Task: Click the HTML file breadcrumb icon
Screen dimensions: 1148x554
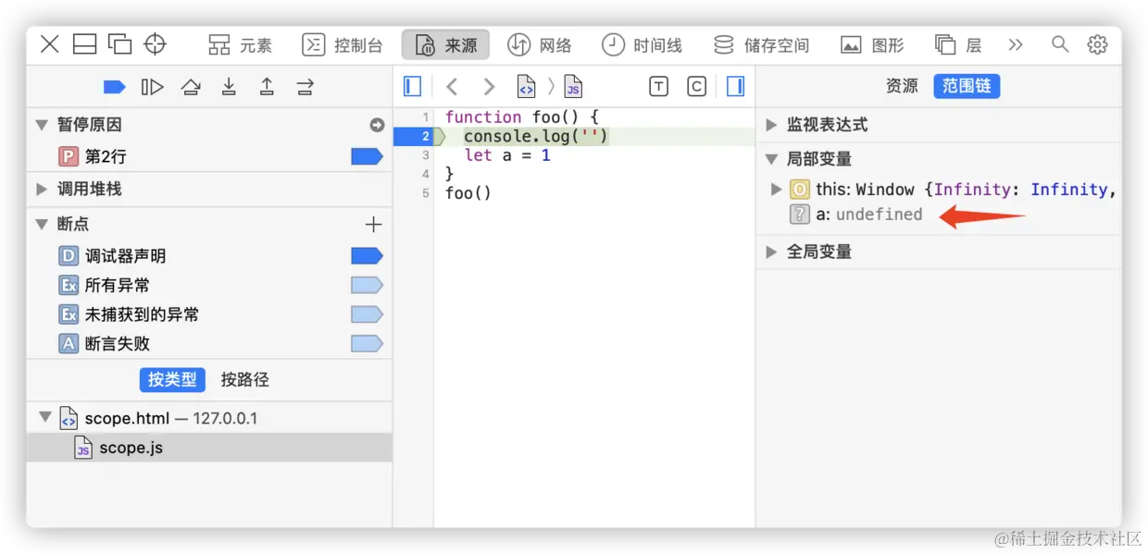Action: click(526, 87)
